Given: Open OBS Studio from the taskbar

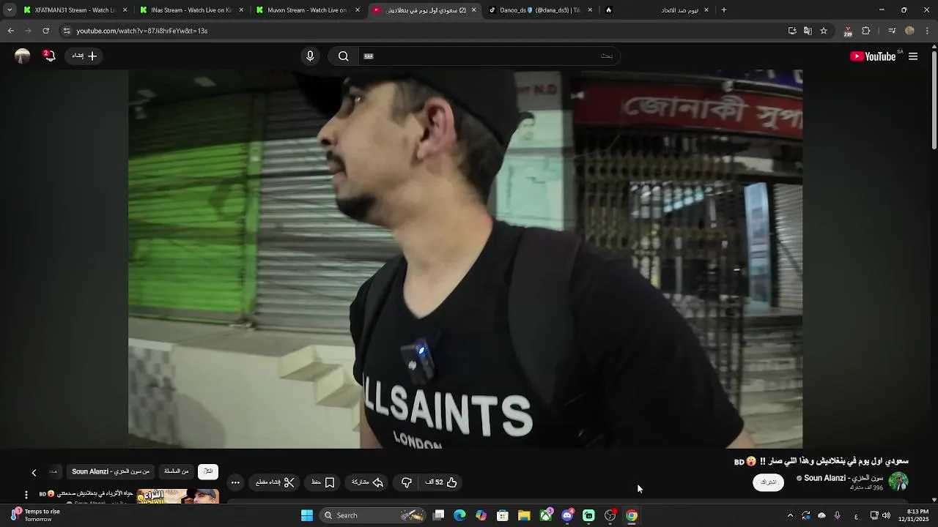Looking at the screenshot, I should tap(610, 515).
